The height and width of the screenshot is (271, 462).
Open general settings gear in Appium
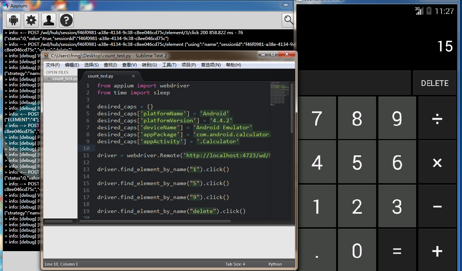31,20
